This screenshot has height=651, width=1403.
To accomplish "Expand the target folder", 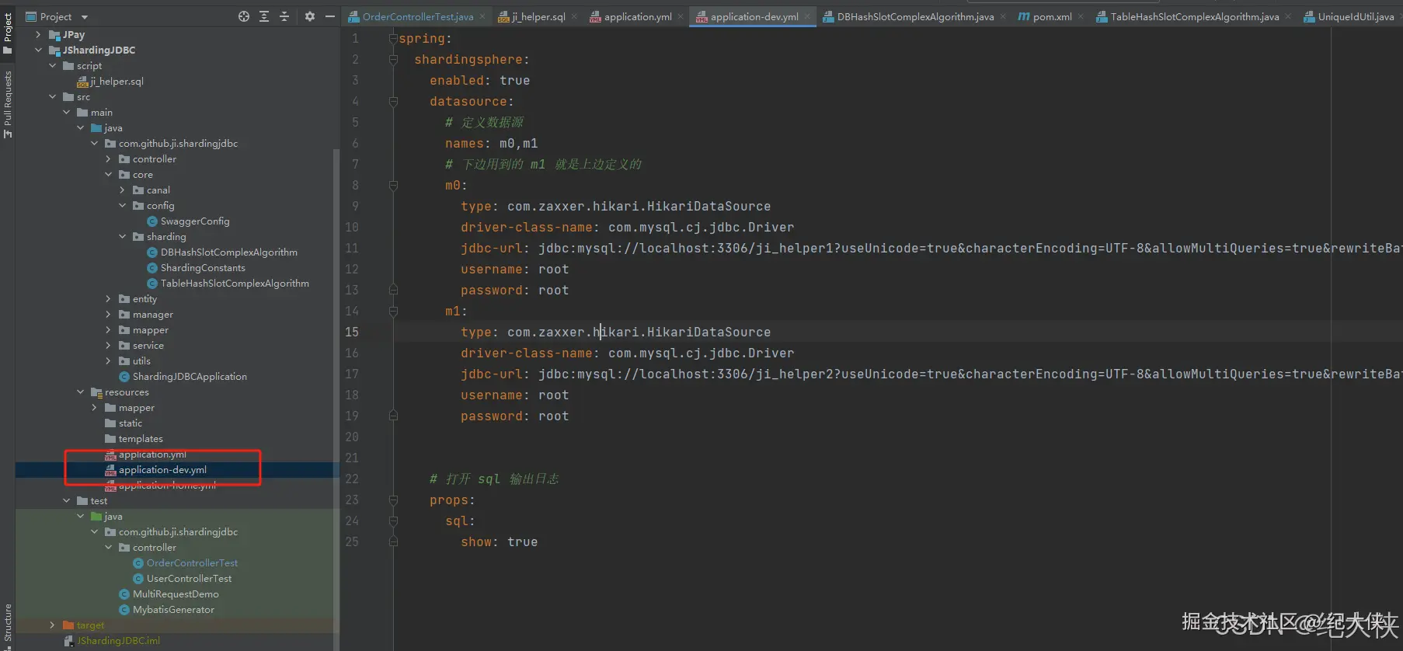I will [x=53, y=625].
